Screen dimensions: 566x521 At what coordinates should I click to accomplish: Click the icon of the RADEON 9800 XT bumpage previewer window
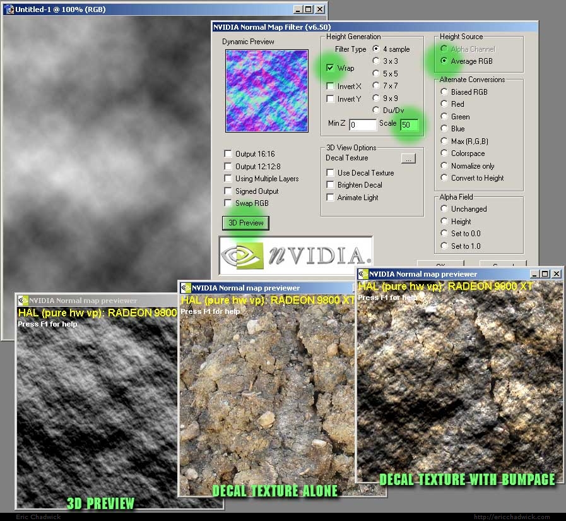(x=363, y=274)
